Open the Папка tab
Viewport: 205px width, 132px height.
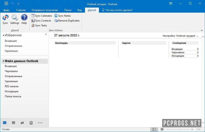pyautogui.click(x=68, y=10)
